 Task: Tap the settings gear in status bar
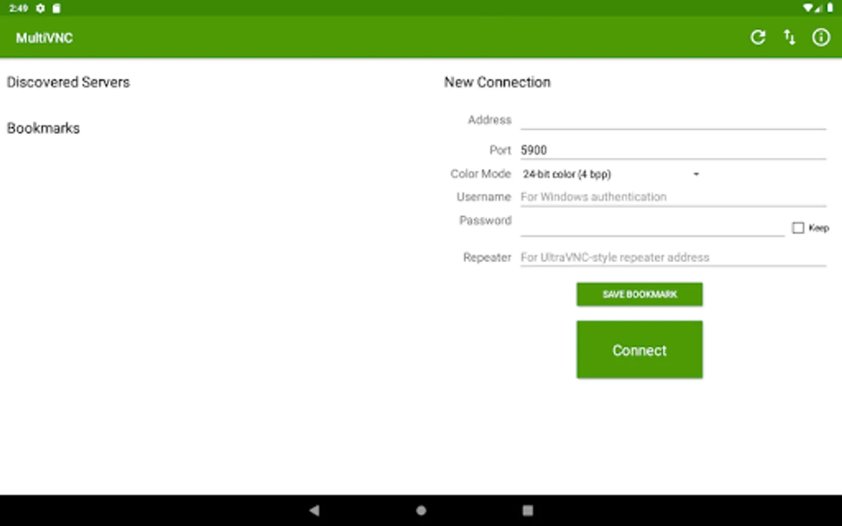(x=40, y=8)
